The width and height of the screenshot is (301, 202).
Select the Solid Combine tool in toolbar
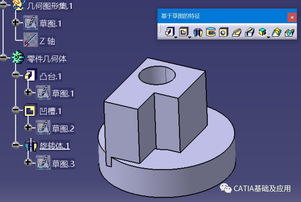(x=262, y=32)
